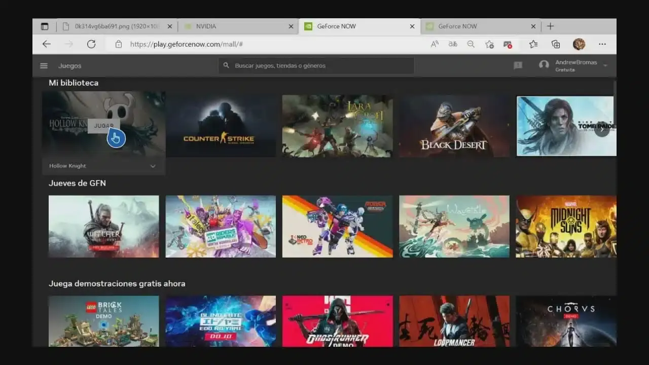Viewport: 649px width, 365px height.
Task: Open the feedback notification icon
Action: 518,65
